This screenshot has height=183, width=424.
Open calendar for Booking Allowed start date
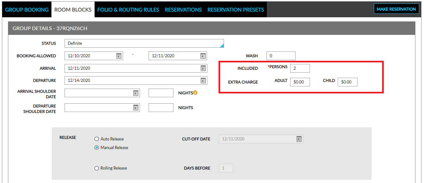tap(119, 56)
